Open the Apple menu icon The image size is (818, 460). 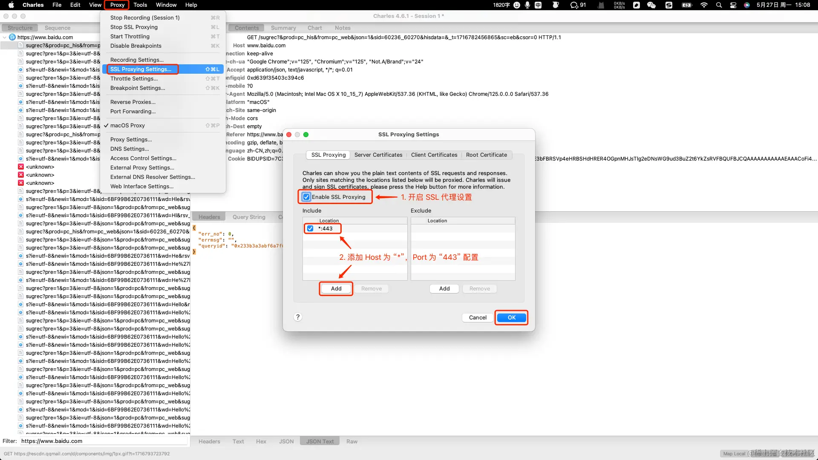tap(12, 5)
